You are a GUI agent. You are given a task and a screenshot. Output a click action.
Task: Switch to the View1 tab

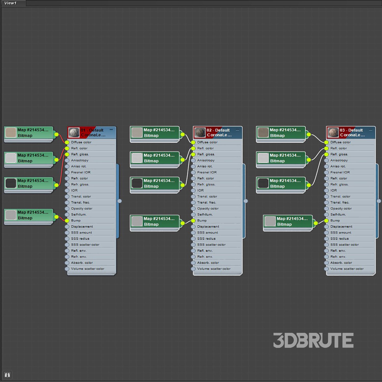point(10,3)
